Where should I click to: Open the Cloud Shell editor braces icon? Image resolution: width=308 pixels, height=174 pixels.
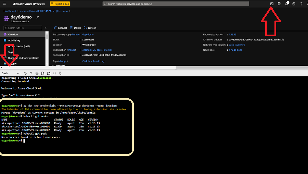pyautogui.click(x=54, y=73)
